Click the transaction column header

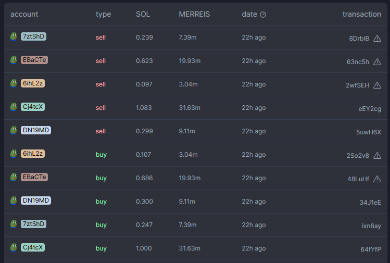tap(362, 14)
